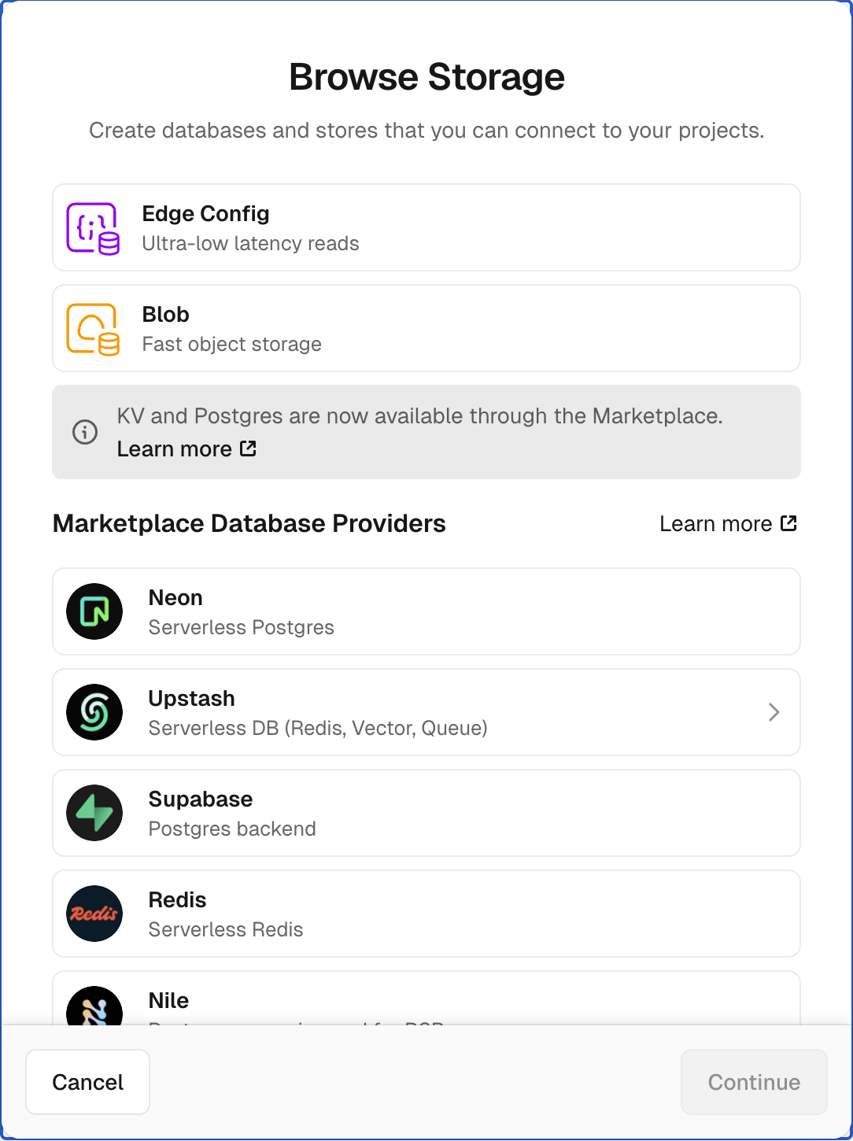This screenshot has width=853, height=1141.
Task: Choose the Upstash provider name
Action: pos(191,699)
